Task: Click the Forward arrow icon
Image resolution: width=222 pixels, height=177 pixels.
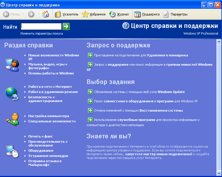Action: [x=31, y=14]
